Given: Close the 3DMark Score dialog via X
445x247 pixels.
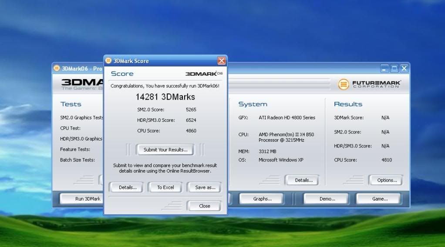Looking at the screenshot, I should click(x=221, y=61).
